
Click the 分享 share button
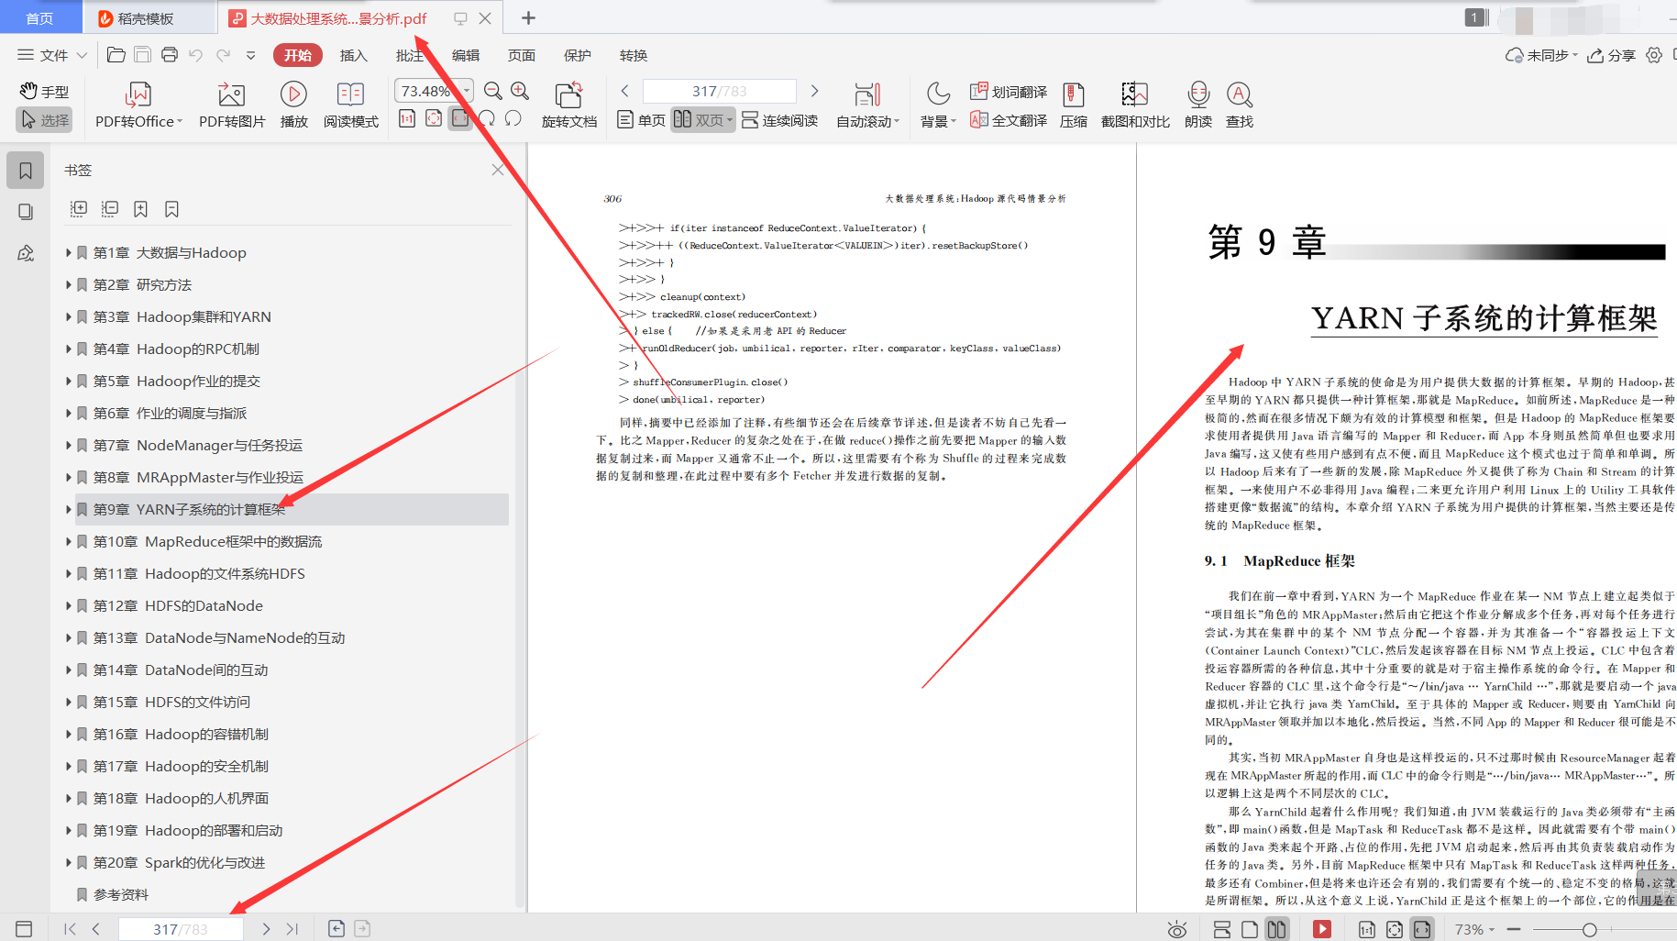(x=1612, y=55)
